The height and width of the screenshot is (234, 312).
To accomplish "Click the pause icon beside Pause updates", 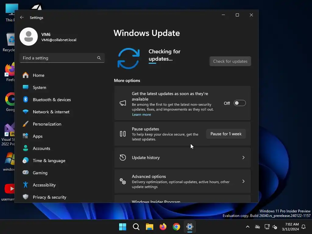I will (x=123, y=134).
